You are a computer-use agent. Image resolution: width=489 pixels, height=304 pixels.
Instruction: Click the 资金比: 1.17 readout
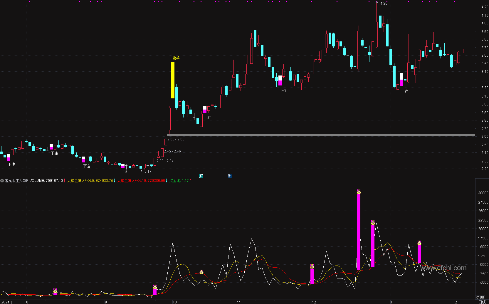tap(179, 181)
